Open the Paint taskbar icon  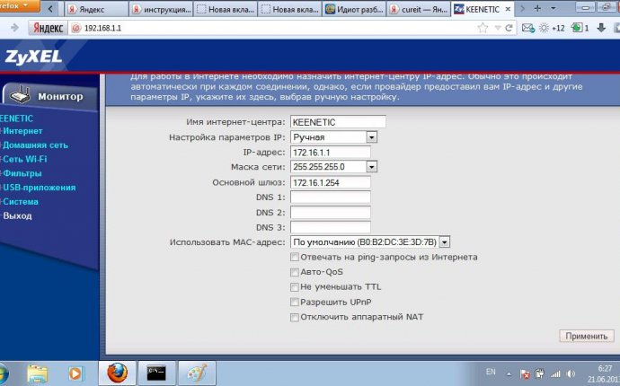(x=197, y=373)
